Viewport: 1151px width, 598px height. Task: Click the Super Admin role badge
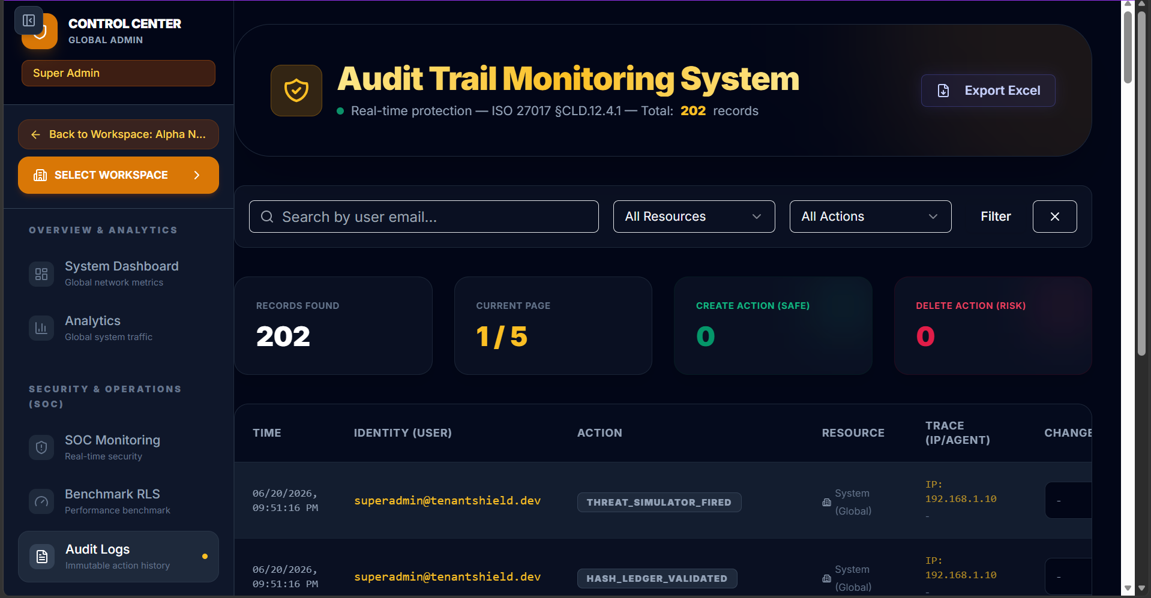click(118, 73)
